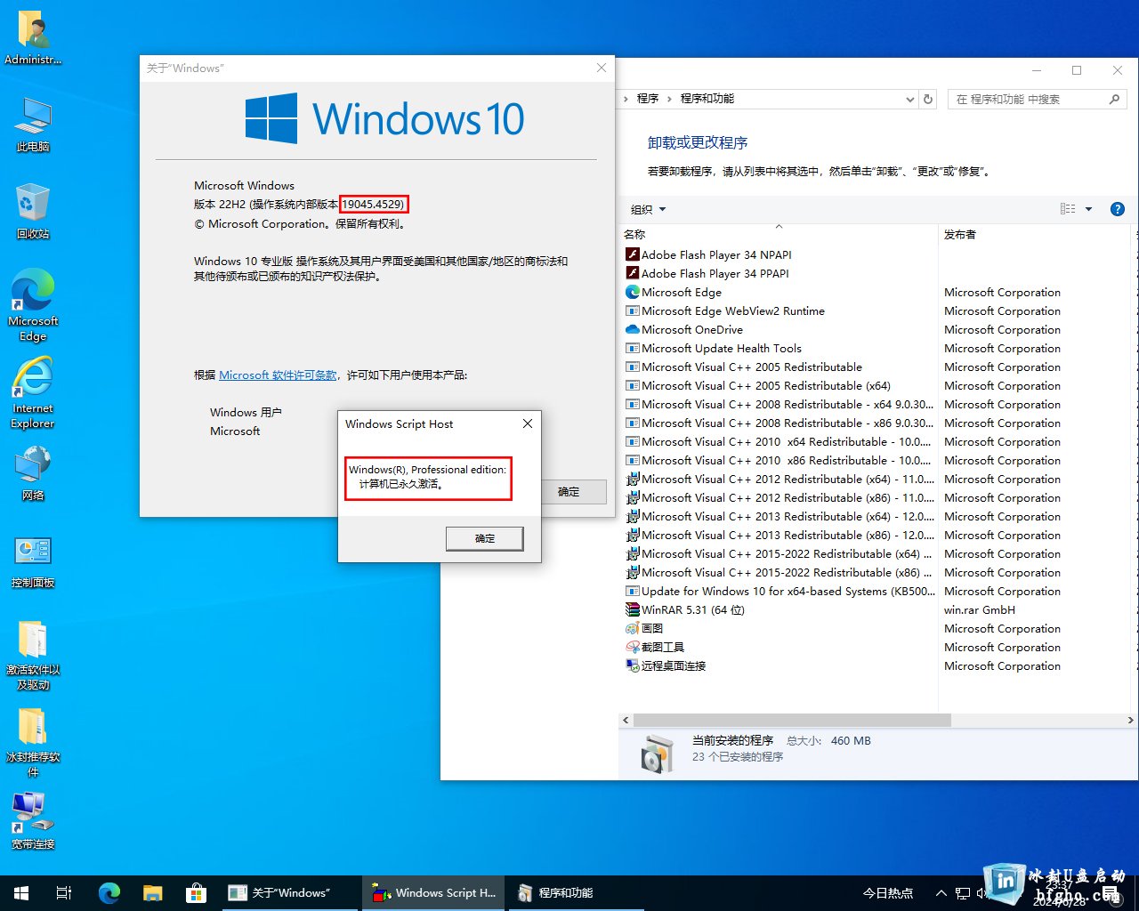Click 确定 in the About Windows dialog

[569, 491]
